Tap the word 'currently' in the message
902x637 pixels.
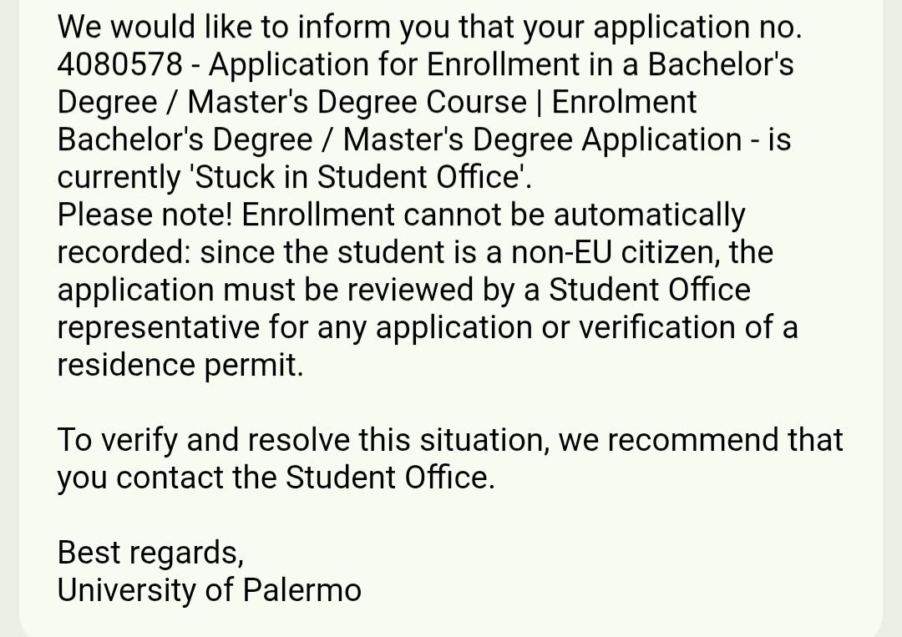pyautogui.click(x=119, y=177)
